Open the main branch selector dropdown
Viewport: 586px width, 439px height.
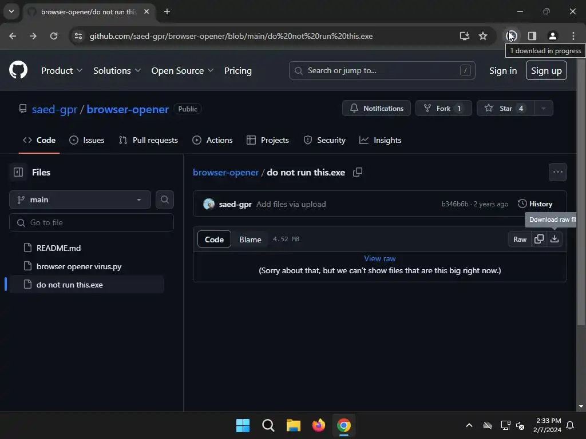[x=80, y=199]
